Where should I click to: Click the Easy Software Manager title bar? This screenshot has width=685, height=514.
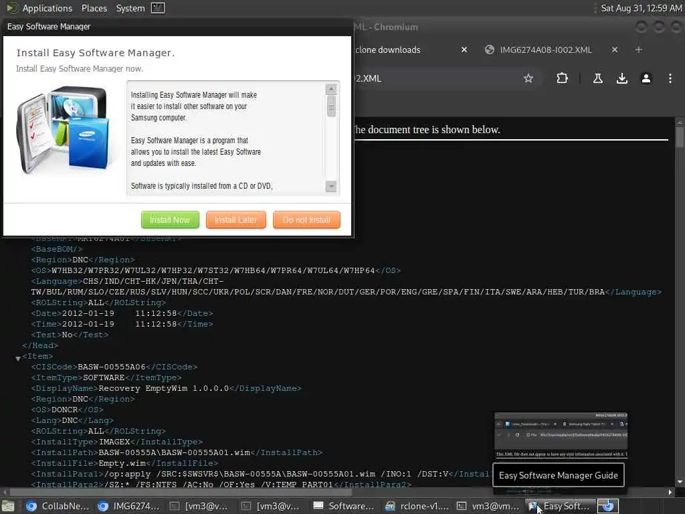point(177,27)
